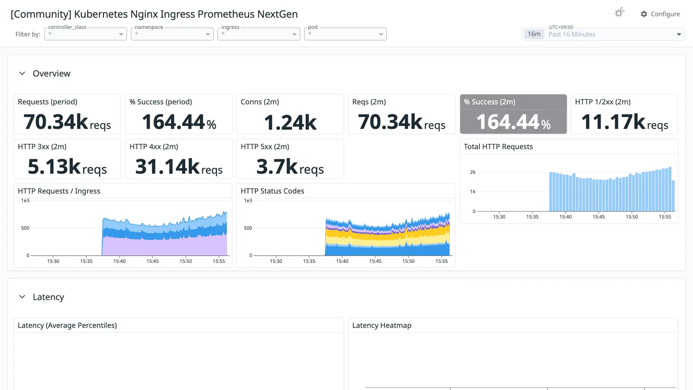Image resolution: width=693 pixels, height=390 pixels.
Task: Click the 11.17k reqs value
Action: 625,122
